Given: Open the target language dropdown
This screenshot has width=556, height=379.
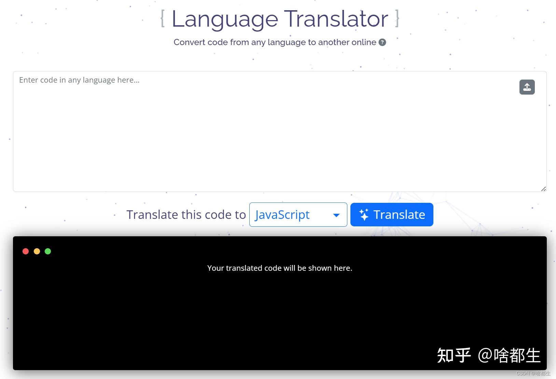Looking at the screenshot, I should point(298,215).
